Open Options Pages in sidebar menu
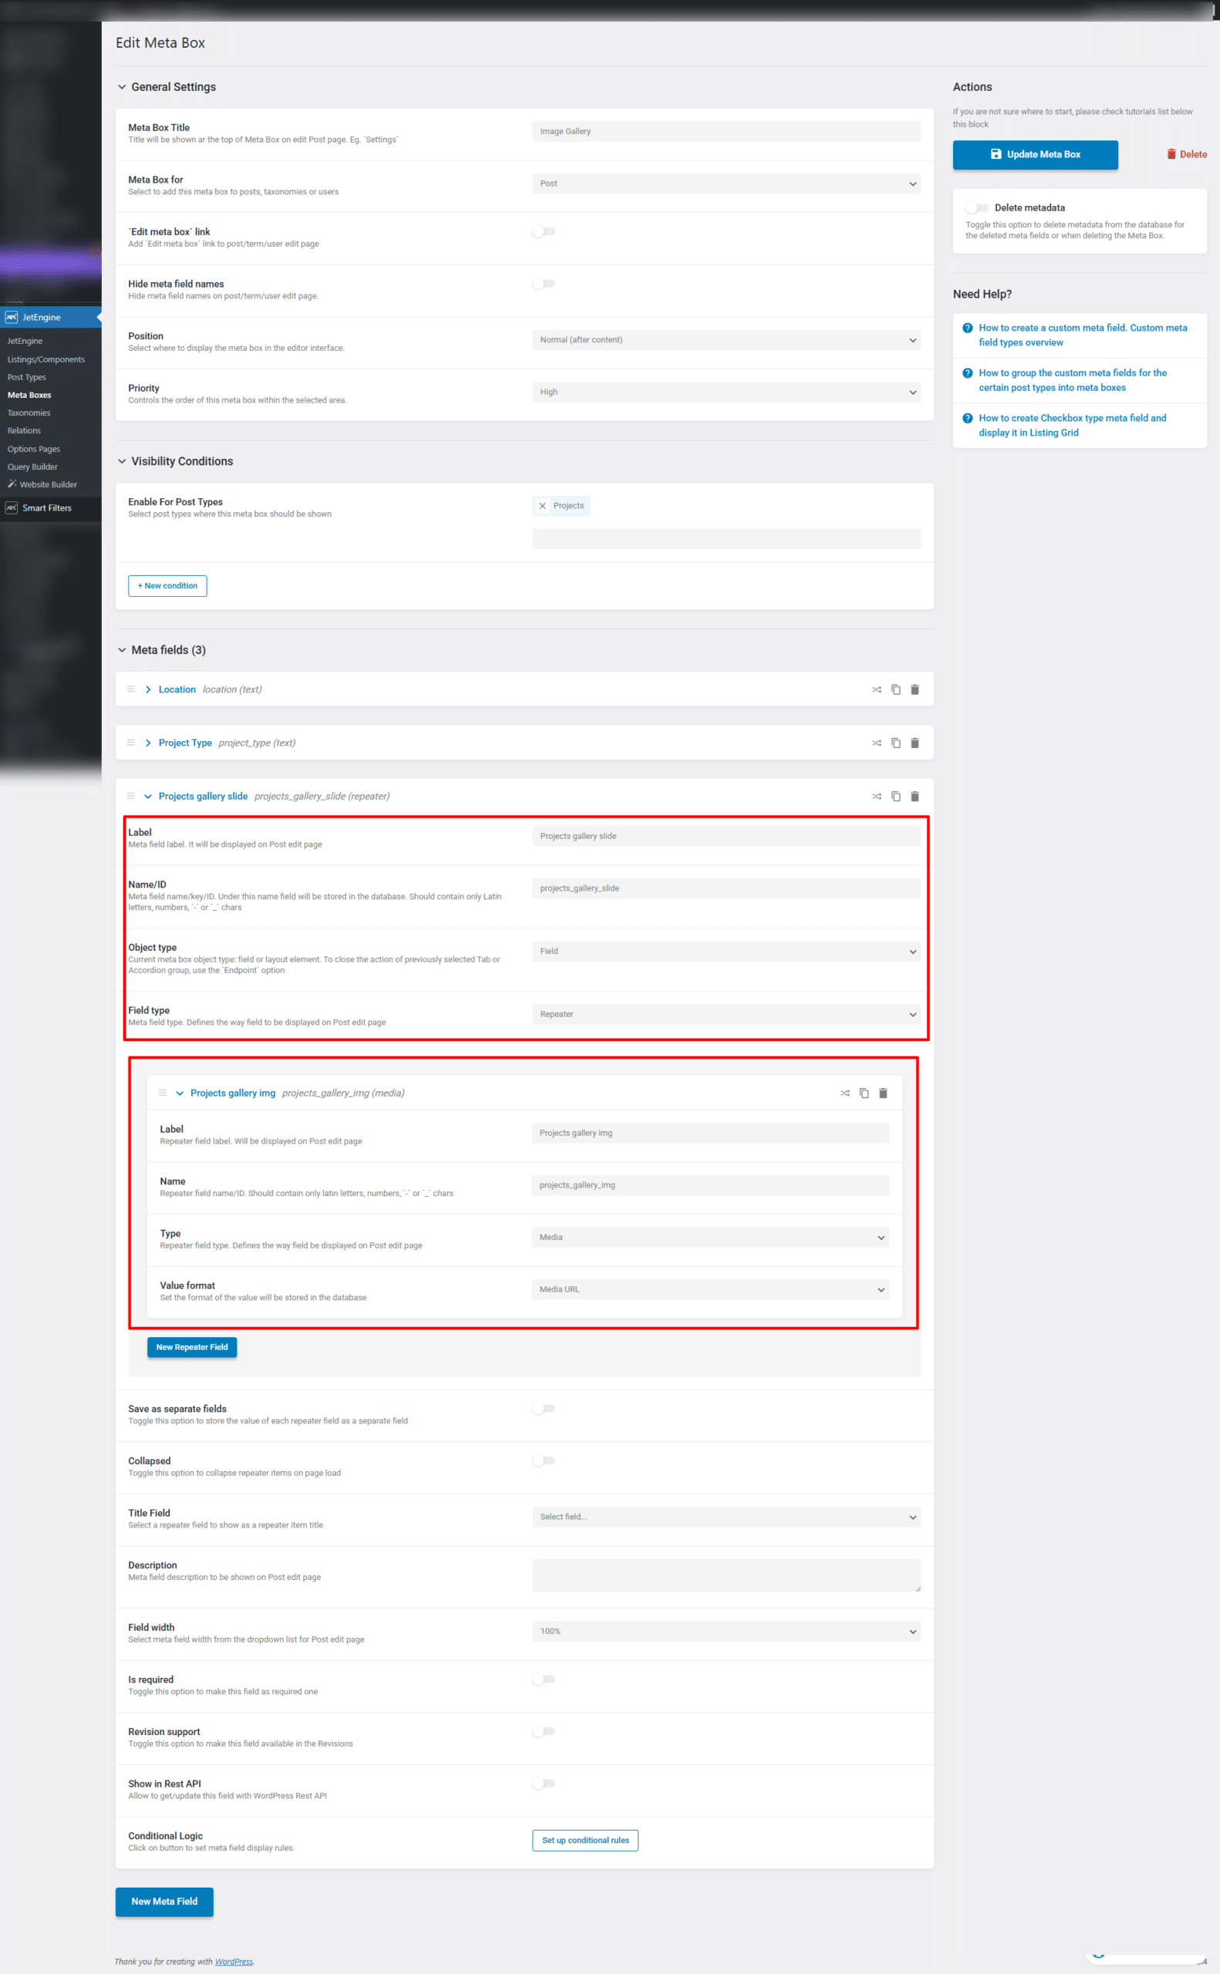1220x1974 pixels. click(x=34, y=449)
